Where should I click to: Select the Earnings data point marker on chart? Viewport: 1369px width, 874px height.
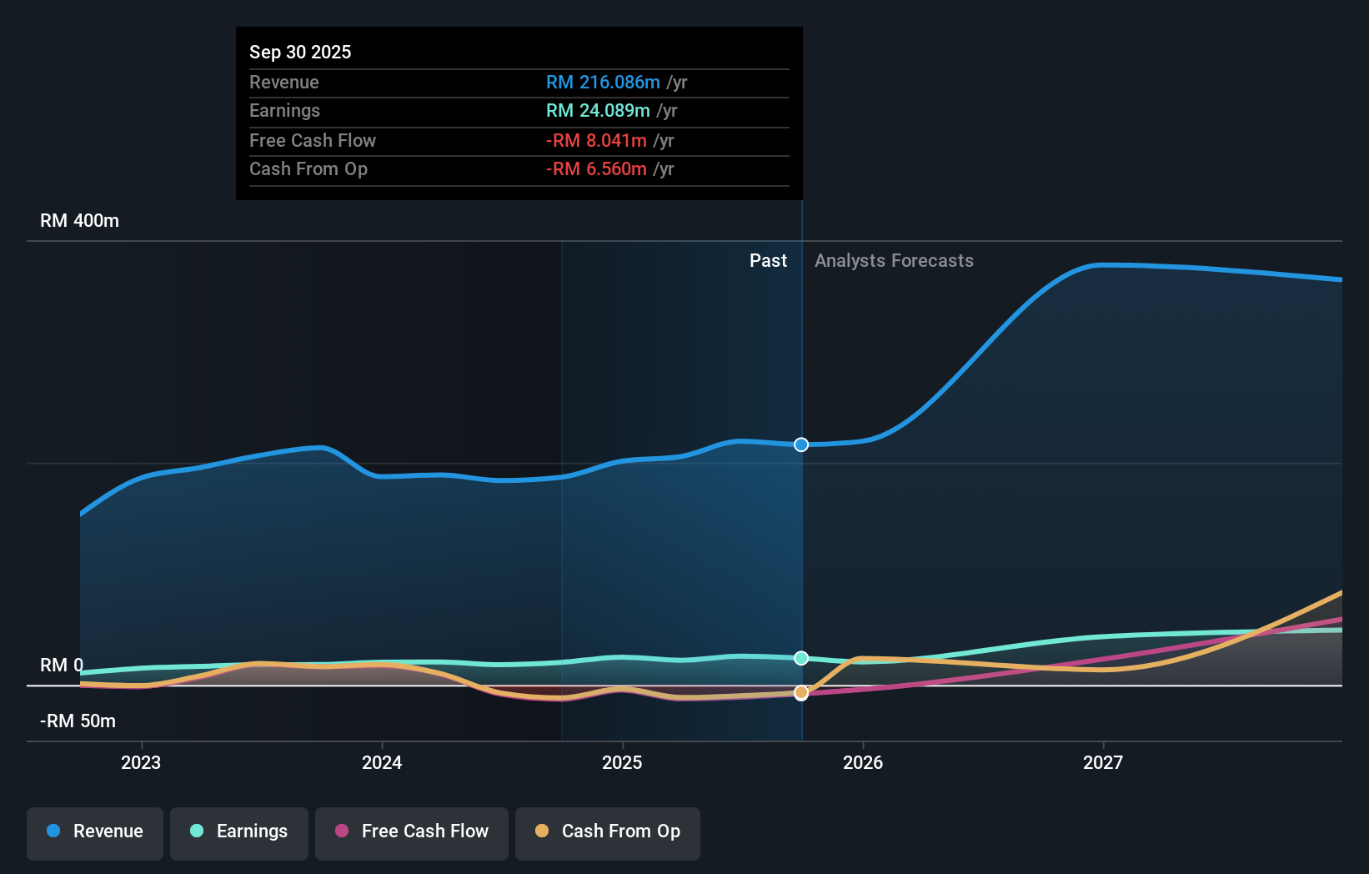801,658
